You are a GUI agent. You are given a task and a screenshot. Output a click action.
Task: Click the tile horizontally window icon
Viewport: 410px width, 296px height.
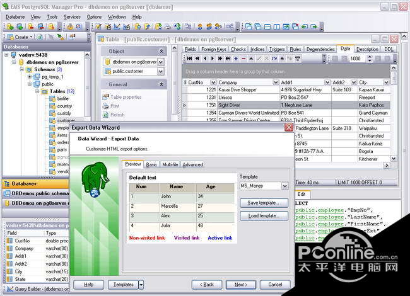click(x=267, y=26)
